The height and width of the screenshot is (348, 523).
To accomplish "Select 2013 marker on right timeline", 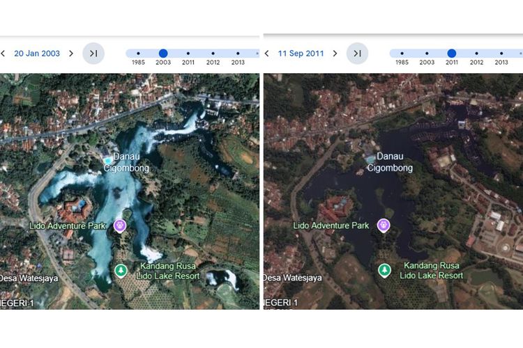I will [501, 54].
